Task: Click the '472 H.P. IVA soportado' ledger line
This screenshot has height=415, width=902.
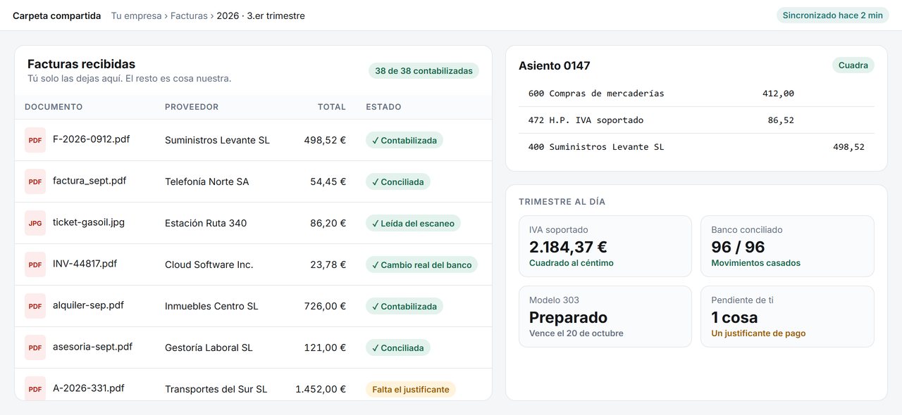Action: [x=696, y=120]
